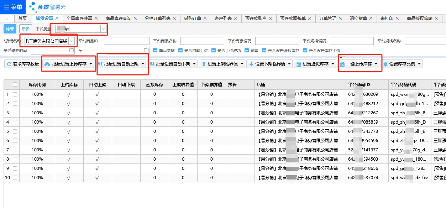Check the row 1 selection checkbox
Screen dimensions: 446x208
(x=15, y=94)
